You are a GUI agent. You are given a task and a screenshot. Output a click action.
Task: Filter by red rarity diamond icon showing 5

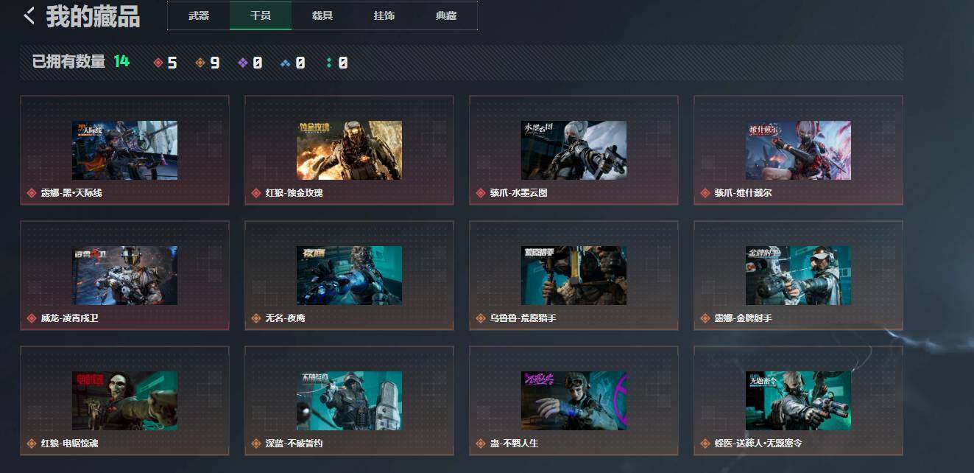[158, 63]
